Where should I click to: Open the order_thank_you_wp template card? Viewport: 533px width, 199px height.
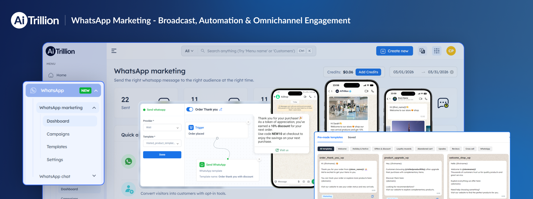348,176
